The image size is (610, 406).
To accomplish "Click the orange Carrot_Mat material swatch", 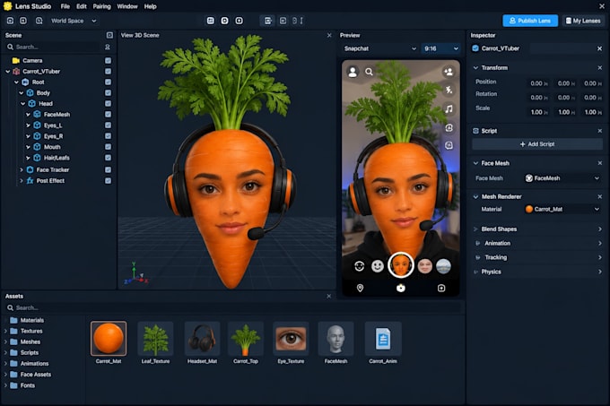I will click(x=529, y=210).
